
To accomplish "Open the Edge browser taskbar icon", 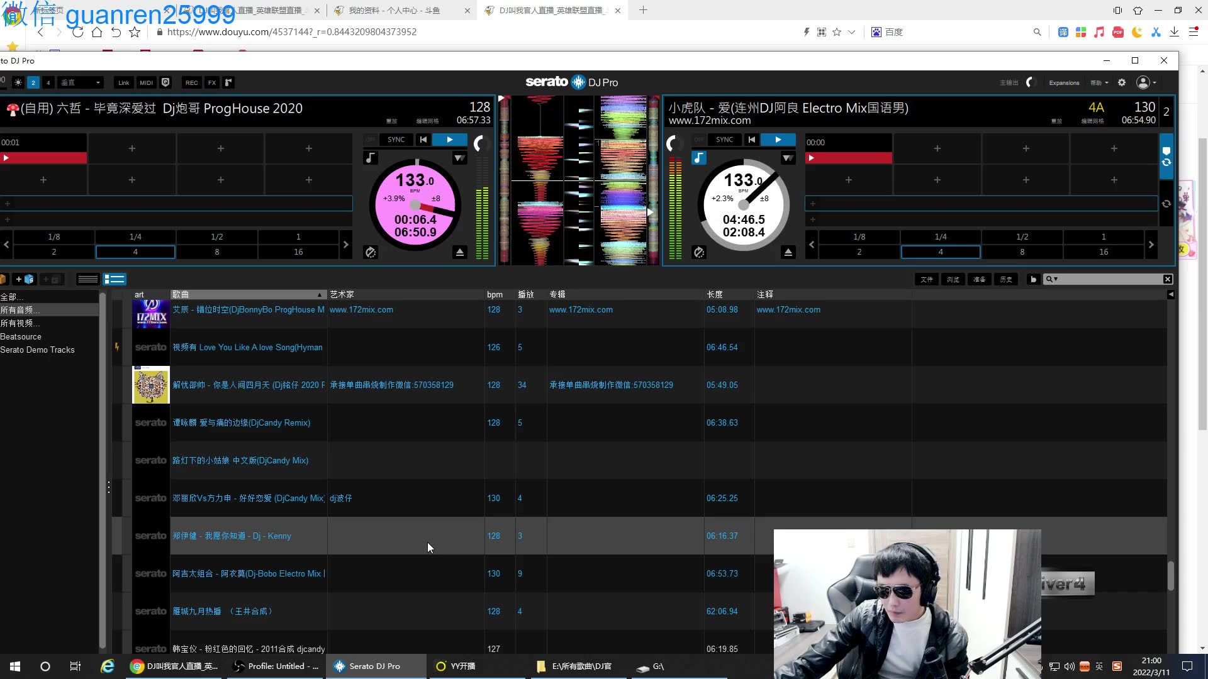I will tap(108, 666).
